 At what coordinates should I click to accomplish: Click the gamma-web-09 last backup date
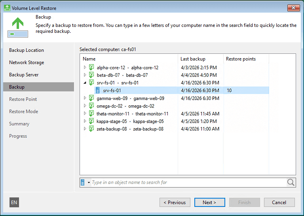click(200, 98)
